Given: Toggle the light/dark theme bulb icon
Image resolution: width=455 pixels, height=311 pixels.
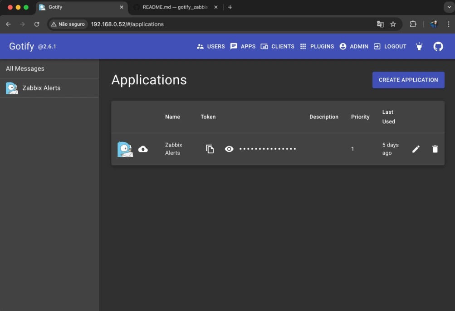Looking at the screenshot, I should click(x=419, y=46).
